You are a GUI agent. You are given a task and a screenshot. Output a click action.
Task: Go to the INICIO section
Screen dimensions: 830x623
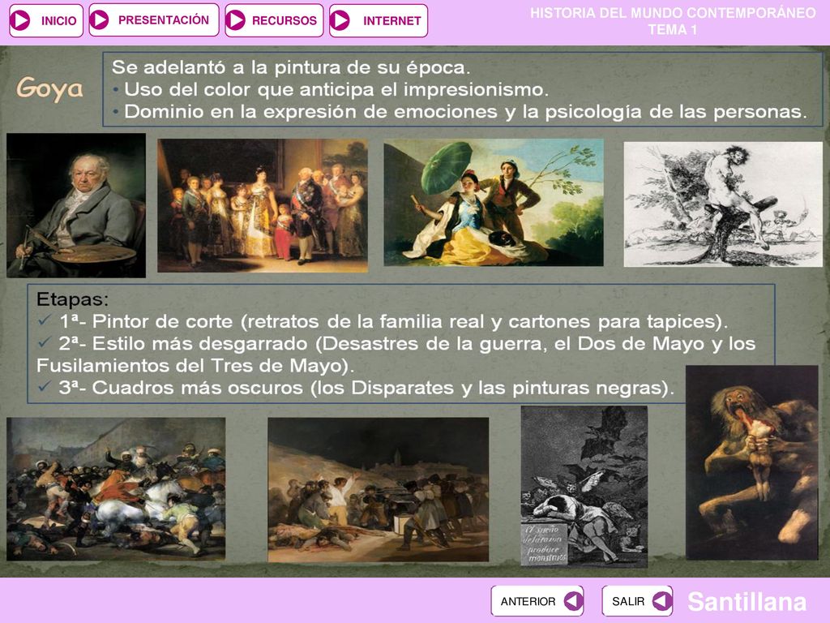point(46,20)
